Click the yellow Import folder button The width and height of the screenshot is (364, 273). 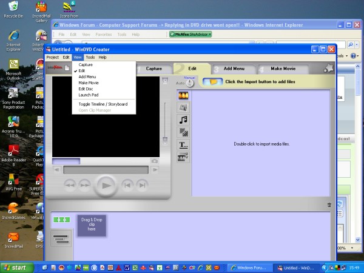213,82
